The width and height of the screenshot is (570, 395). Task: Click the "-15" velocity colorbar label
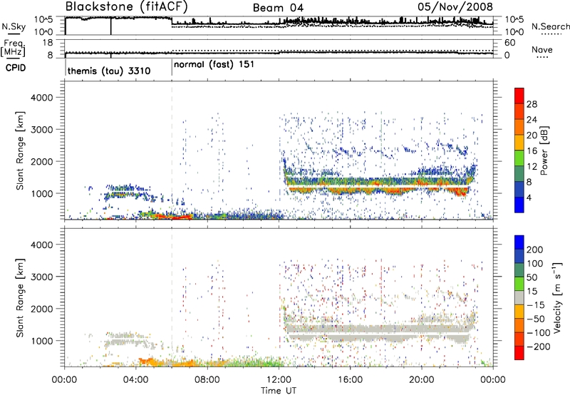pyautogui.click(x=536, y=305)
